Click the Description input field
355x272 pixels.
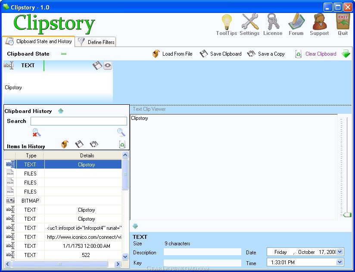202,252
